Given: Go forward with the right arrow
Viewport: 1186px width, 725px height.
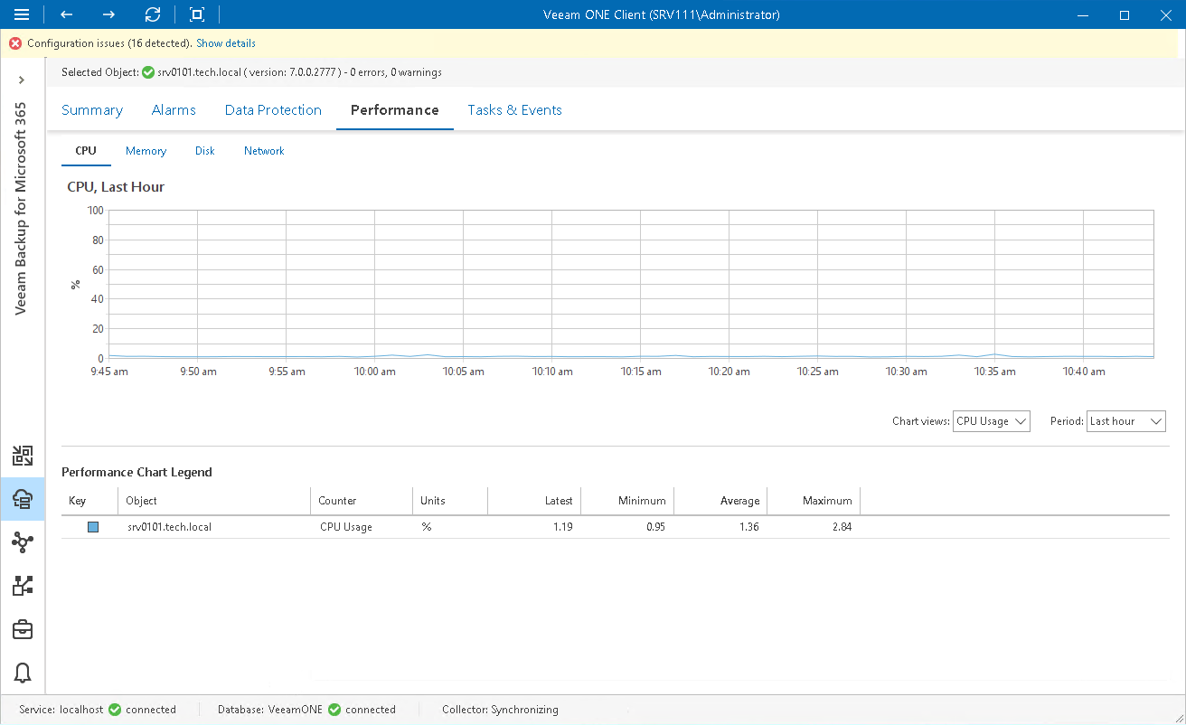Looking at the screenshot, I should (108, 14).
